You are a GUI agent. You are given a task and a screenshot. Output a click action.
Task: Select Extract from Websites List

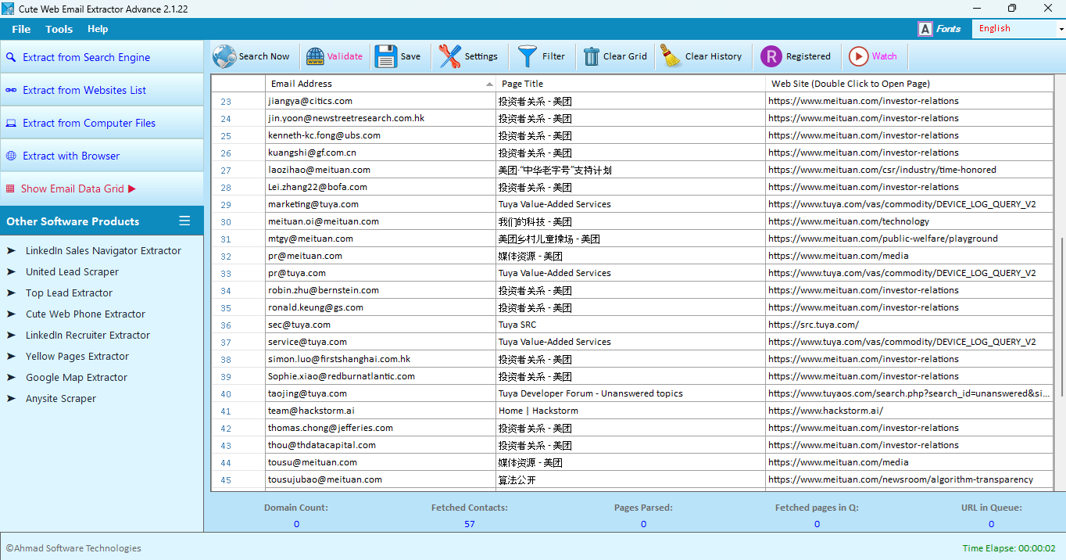pos(102,90)
